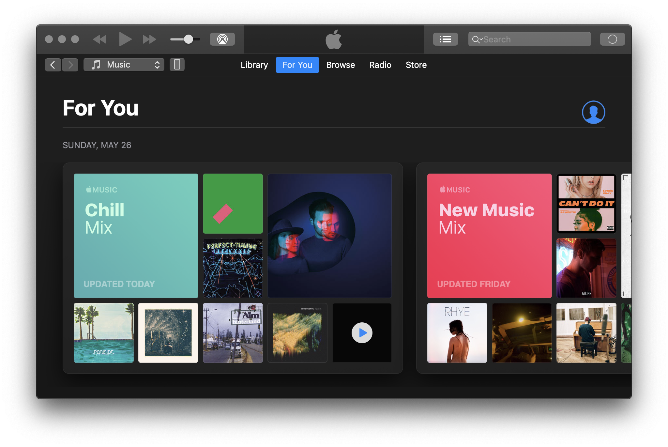Play the New Music Mix playlist
This screenshot has width=668, height=447.
pyautogui.click(x=490, y=235)
